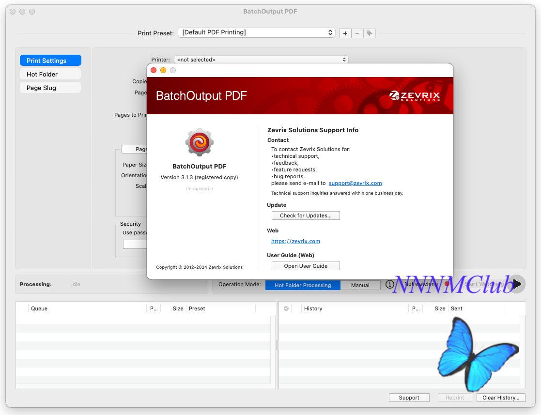541x415 pixels.
Task: Click Check for Updates button
Action: click(x=306, y=215)
